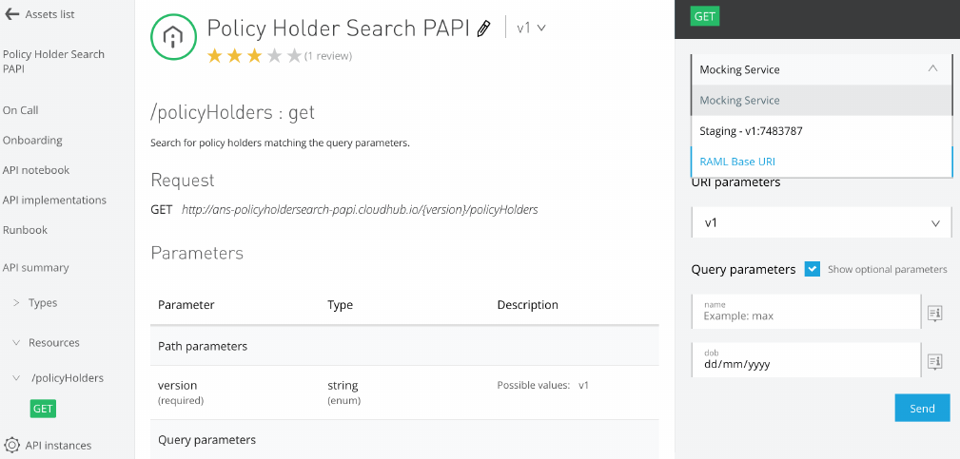Viewport: 960px width, 459px height.
Task: Click the green GET badge in header
Action: (x=706, y=16)
